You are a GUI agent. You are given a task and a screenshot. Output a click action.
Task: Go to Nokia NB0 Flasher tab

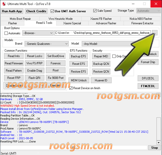click(141, 19)
